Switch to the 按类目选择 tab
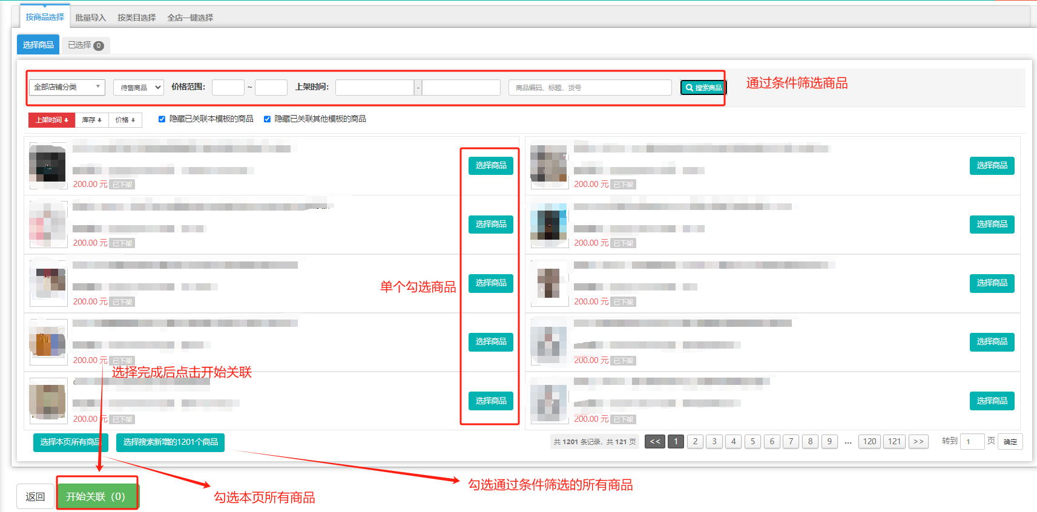1037x512 pixels. click(x=136, y=18)
